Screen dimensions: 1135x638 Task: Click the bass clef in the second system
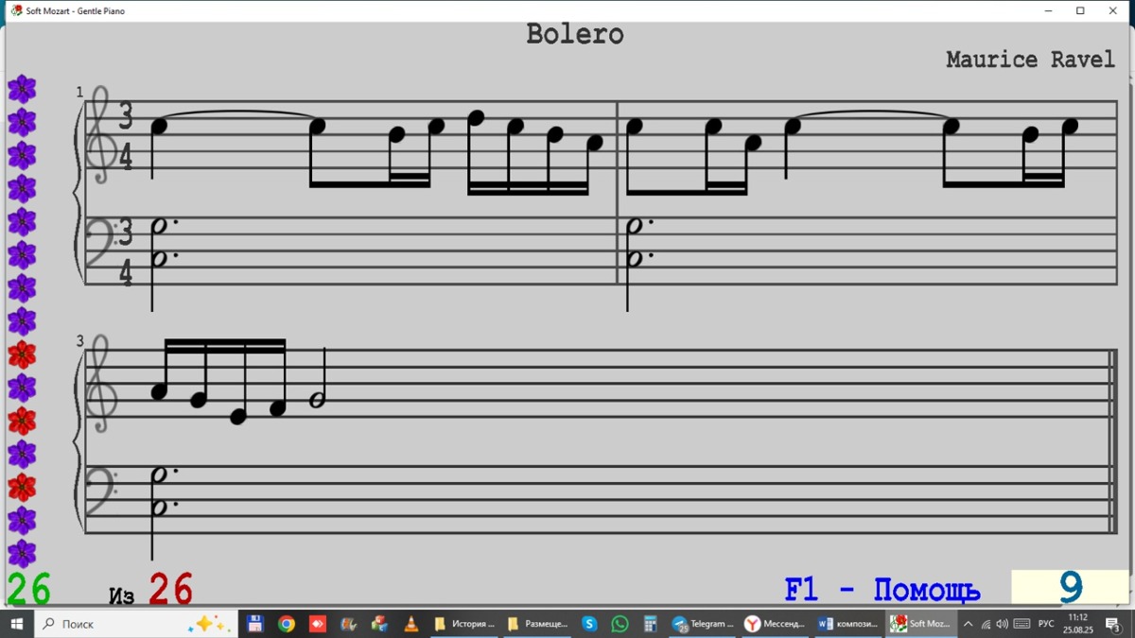[100, 491]
